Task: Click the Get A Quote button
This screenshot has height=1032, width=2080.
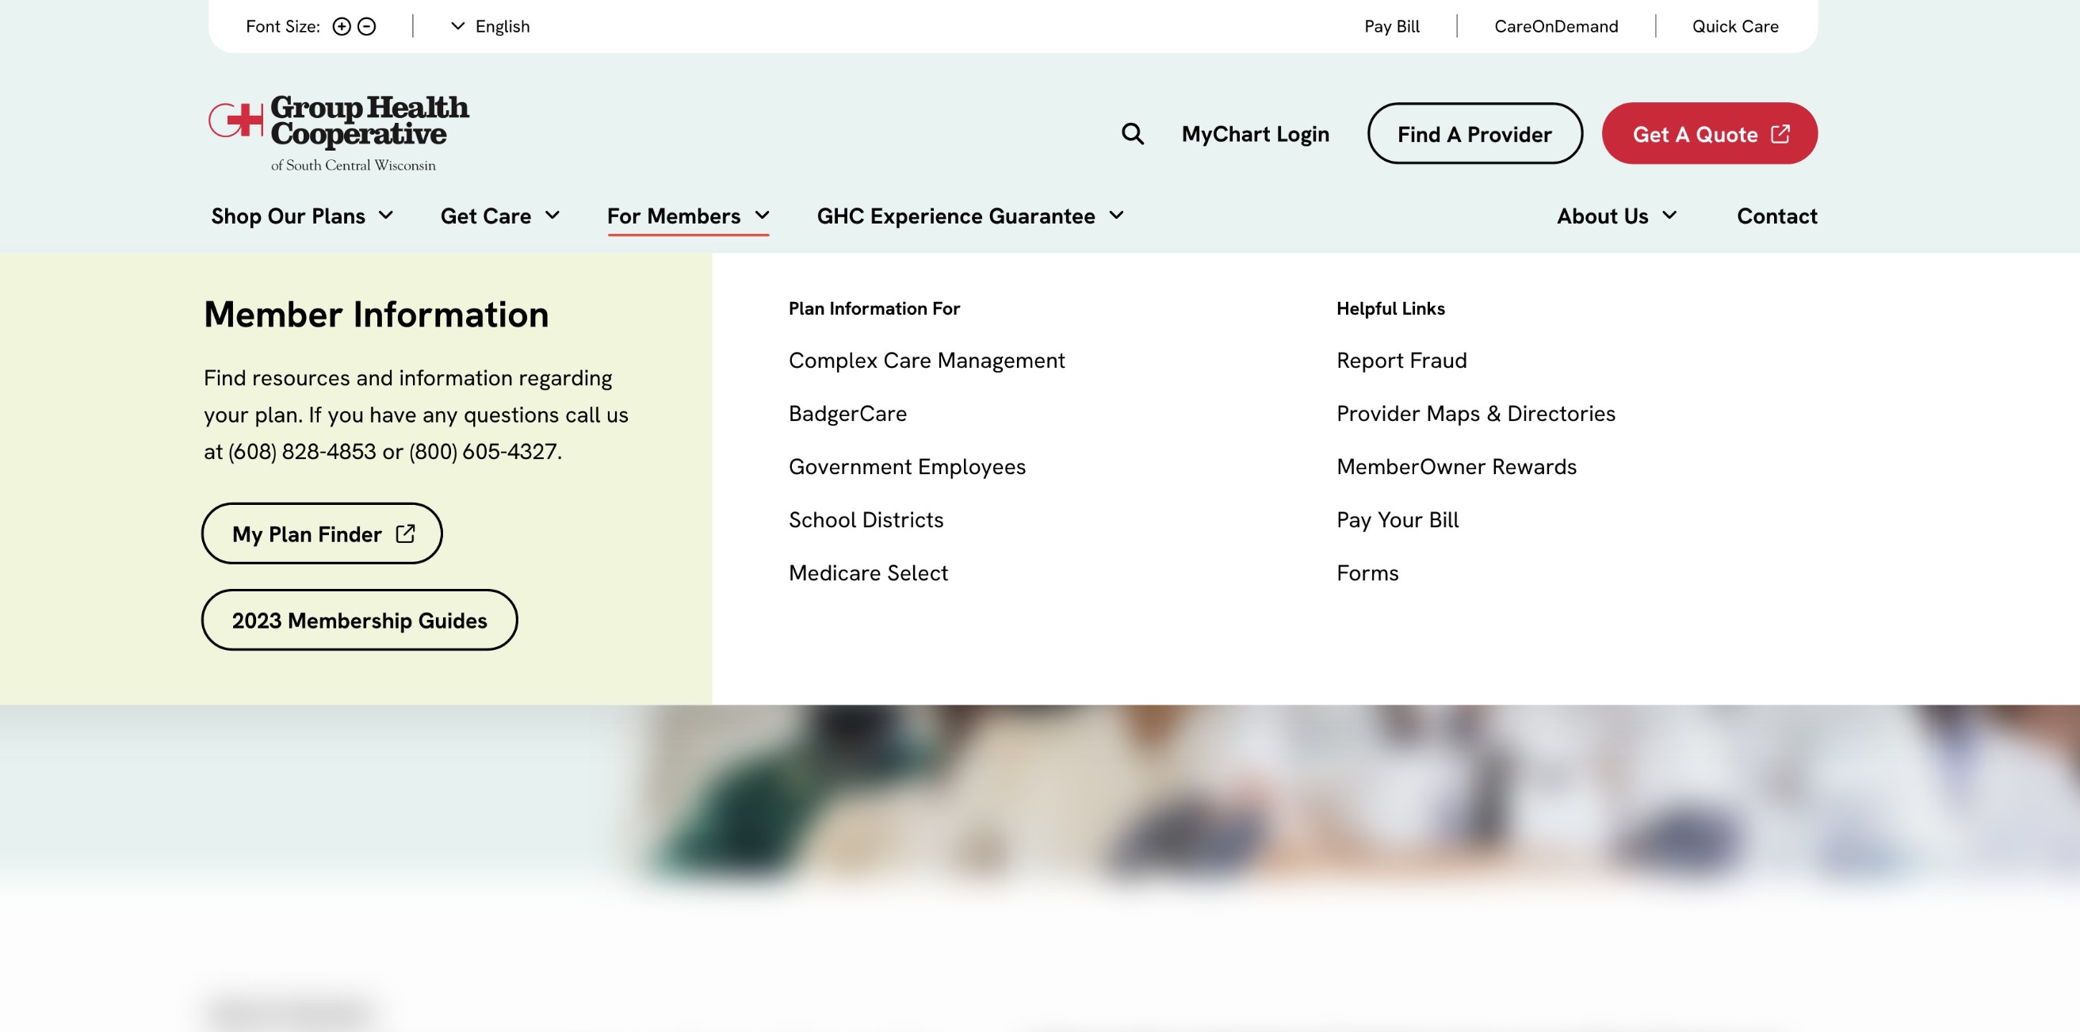Action: (x=1709, y=134)
